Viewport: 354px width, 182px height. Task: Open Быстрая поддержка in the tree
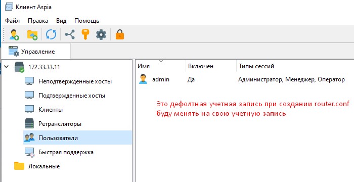tap(66, 152)
